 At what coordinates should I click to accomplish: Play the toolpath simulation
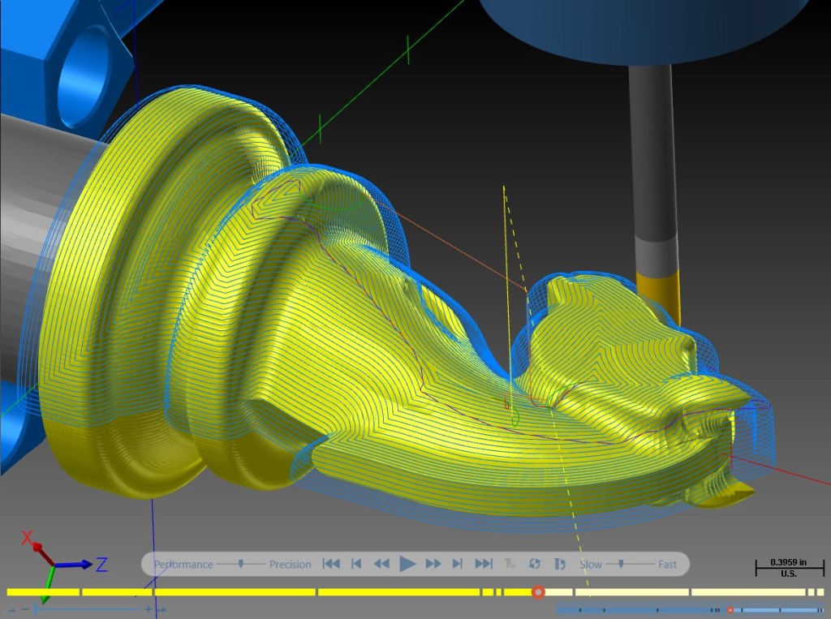(x=407, y=564)
